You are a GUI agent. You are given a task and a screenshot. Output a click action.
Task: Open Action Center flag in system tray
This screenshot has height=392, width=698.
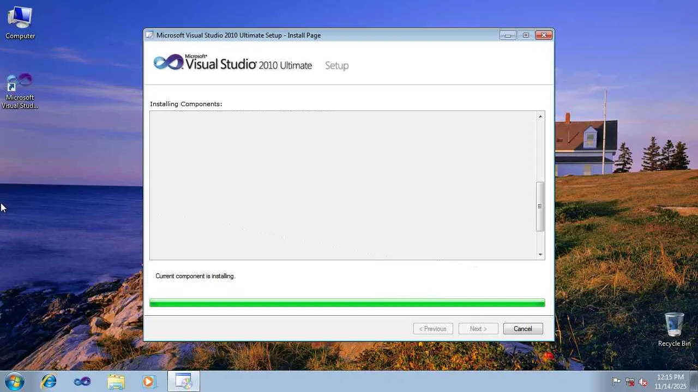point(616,382)
